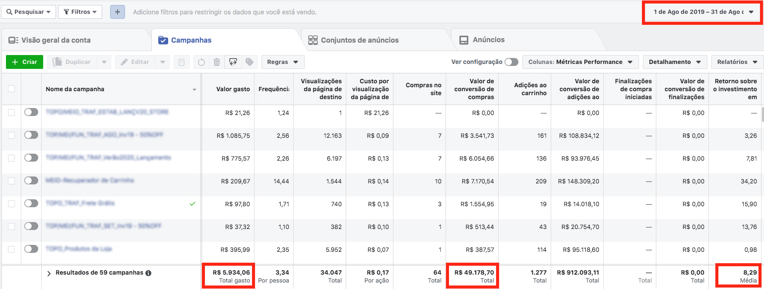
Task: Click the R$ 6.054,66 purchase conversion value
Action: tap(477, 158)
